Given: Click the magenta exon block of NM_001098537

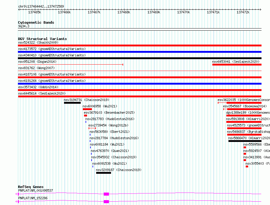Looking at the screenshot, I should coord(106,194).
